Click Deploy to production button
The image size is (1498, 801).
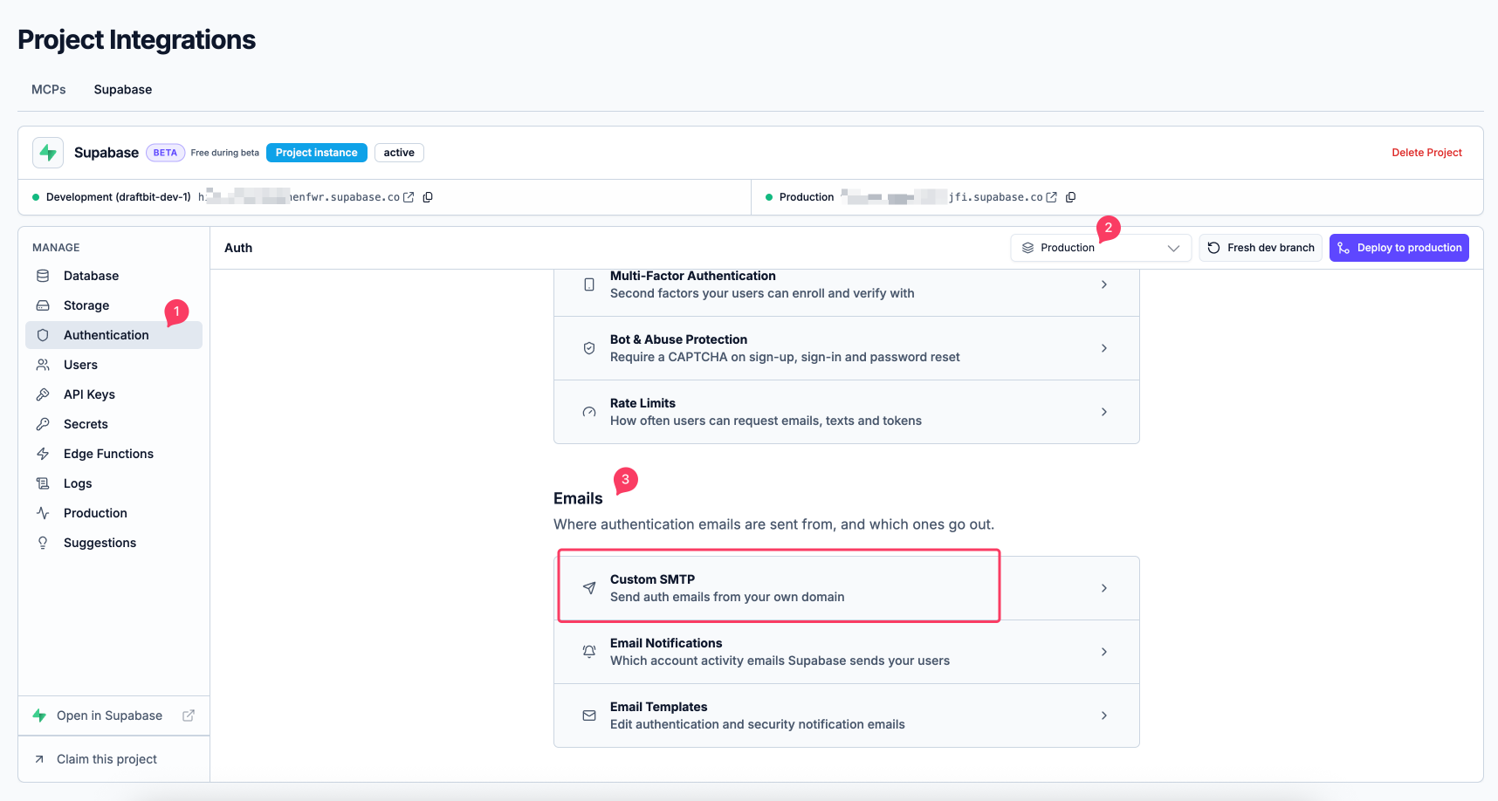pyautogui.click(x=1399, y=248)
